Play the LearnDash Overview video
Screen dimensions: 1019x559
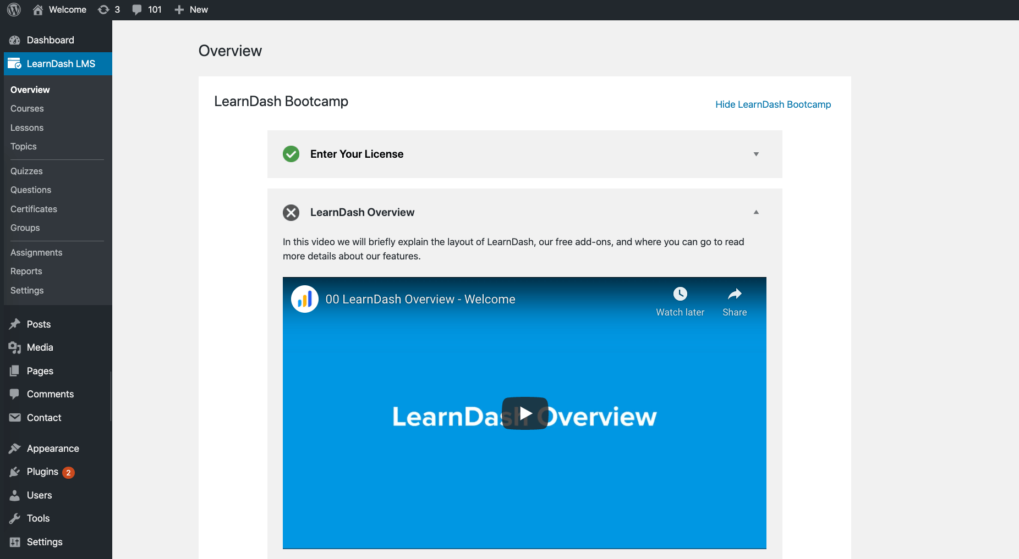pyautogui.click(x=525, y=413)
